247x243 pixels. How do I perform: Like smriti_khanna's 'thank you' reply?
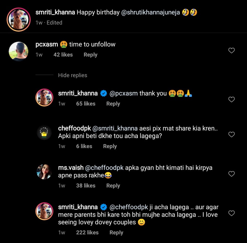tap(231, 99)
